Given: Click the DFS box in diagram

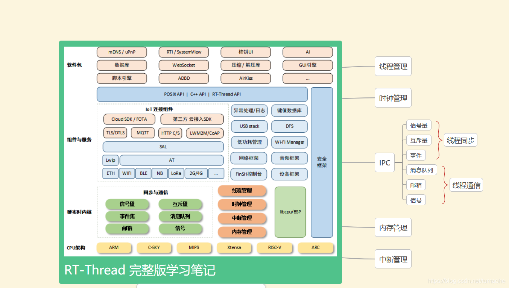Looking at the screenshot, I should click(x=289, y=126).
